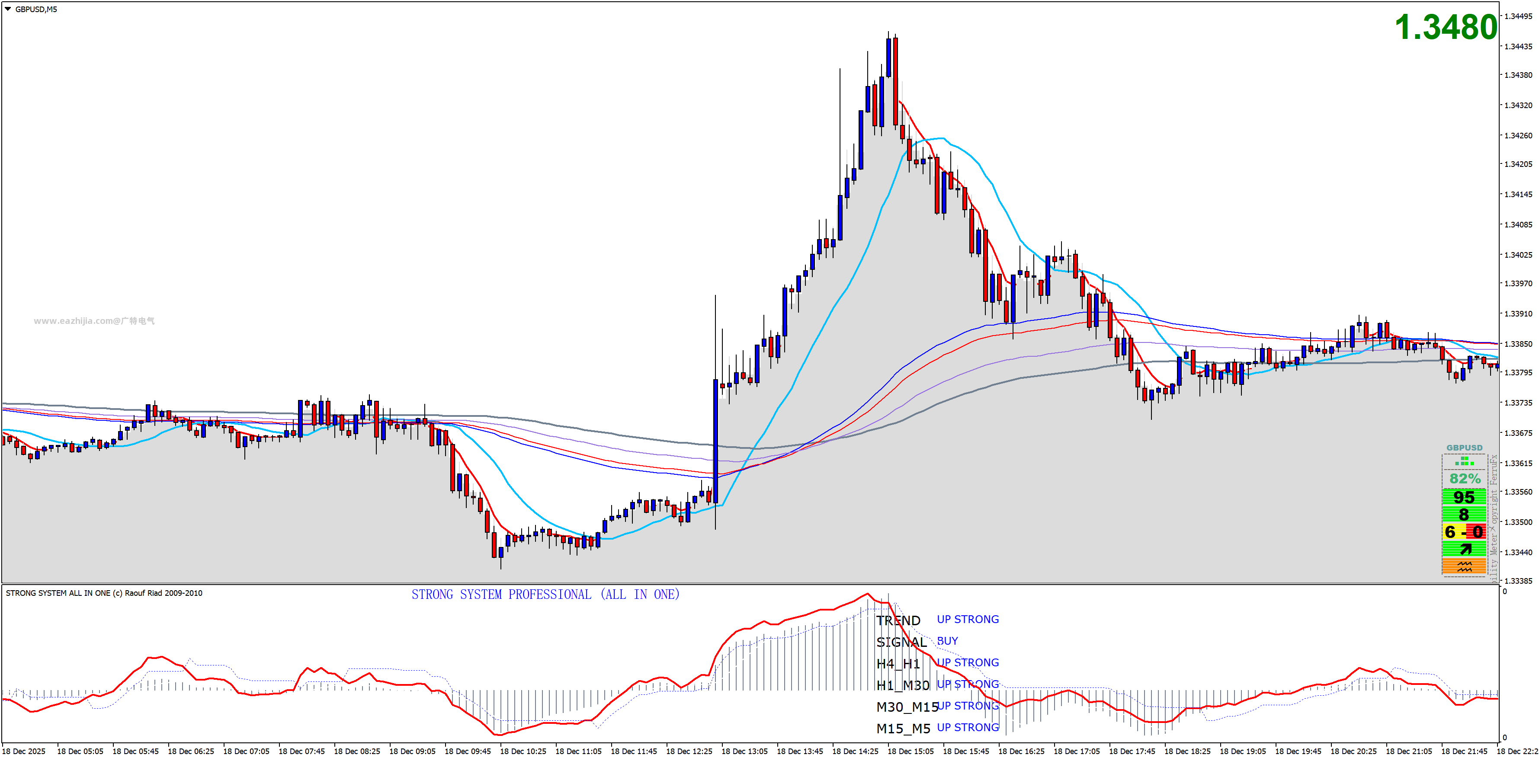Image resolution: width=1539 pixels, height=761 pixels.
Task: Click the orange zigzag volatility icon
Action: pos(1464,566)
